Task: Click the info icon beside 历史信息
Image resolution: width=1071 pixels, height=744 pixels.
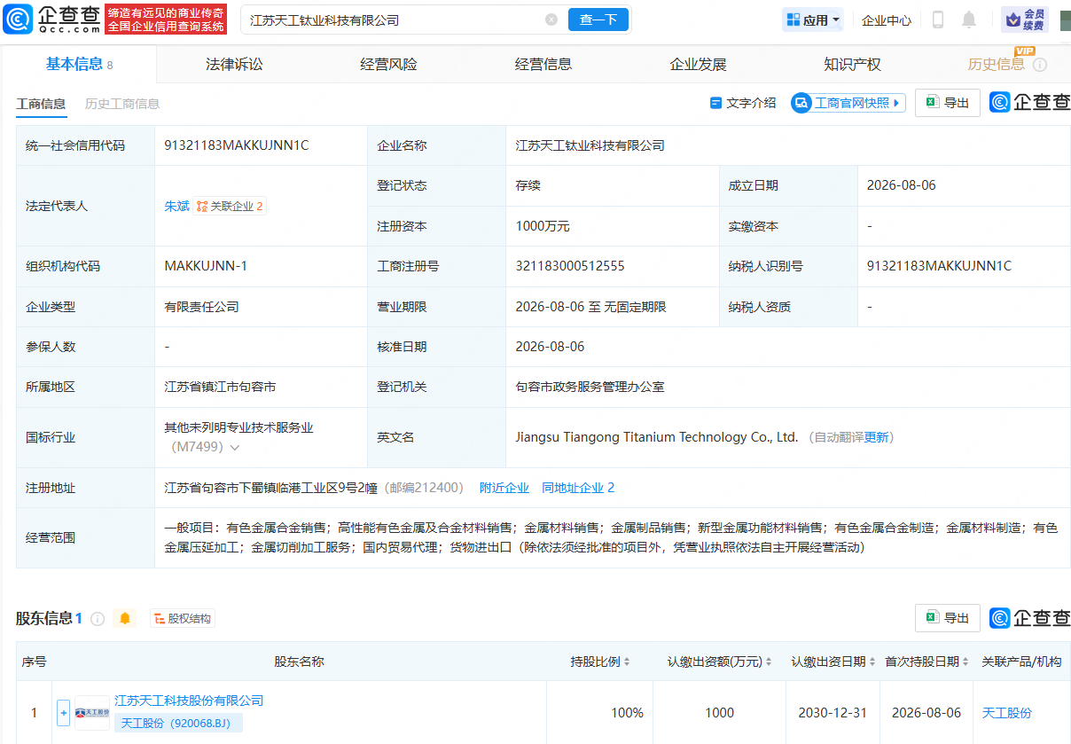Action: tap(1040, 65)
